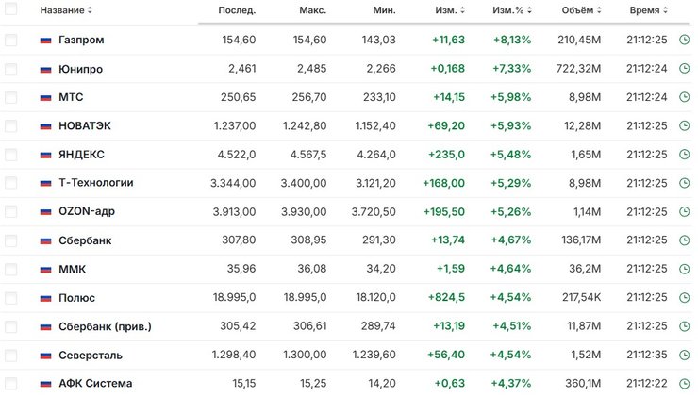Sort by Изм.% column header

pyautogui.click(x=514, y=10)
